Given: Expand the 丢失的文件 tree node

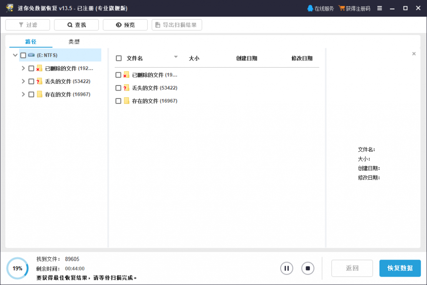Looking at the screenshot, I should [23, 81].
